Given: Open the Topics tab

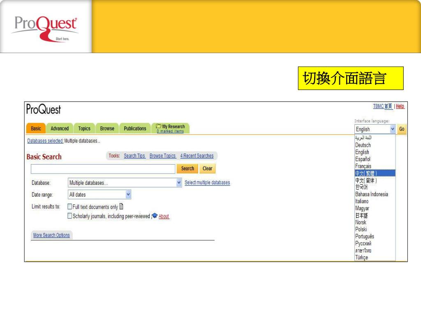Looking at the screenshot, I should tap(84, 128).
